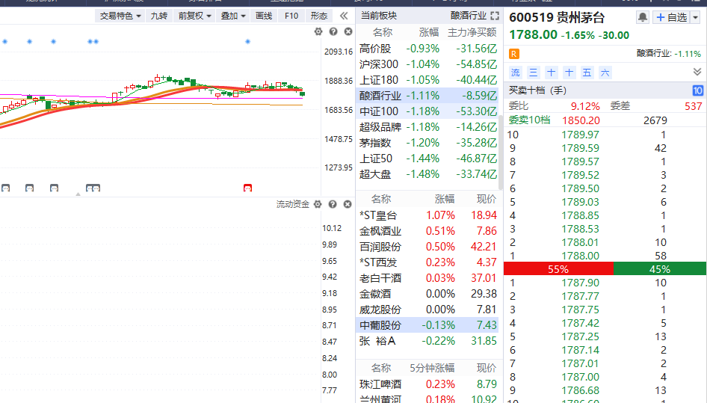
Task: Open the 珠江啤酒 stock row
Action: tap(427, 384)
